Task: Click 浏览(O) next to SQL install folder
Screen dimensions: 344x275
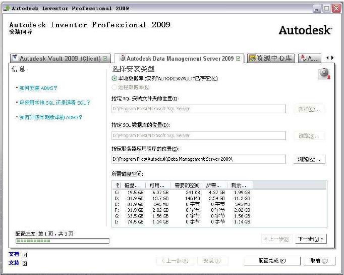Action: (309, 109)
